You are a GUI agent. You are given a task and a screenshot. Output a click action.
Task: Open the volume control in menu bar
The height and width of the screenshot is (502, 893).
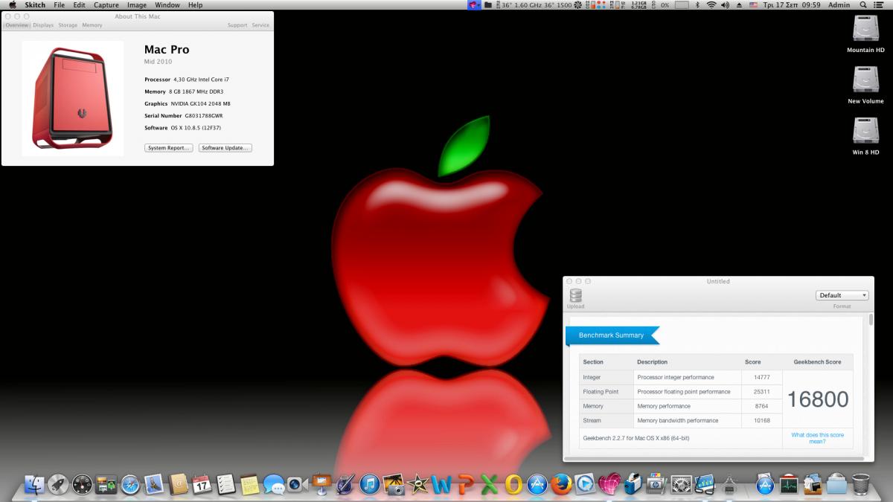click(725, 5)
